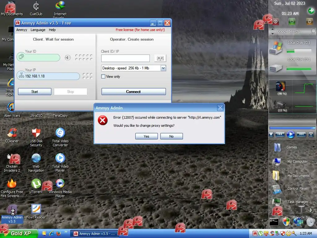This screenshot has height=238, width=317.
Task: Click the media player Eject button
Action: [311, 134]
